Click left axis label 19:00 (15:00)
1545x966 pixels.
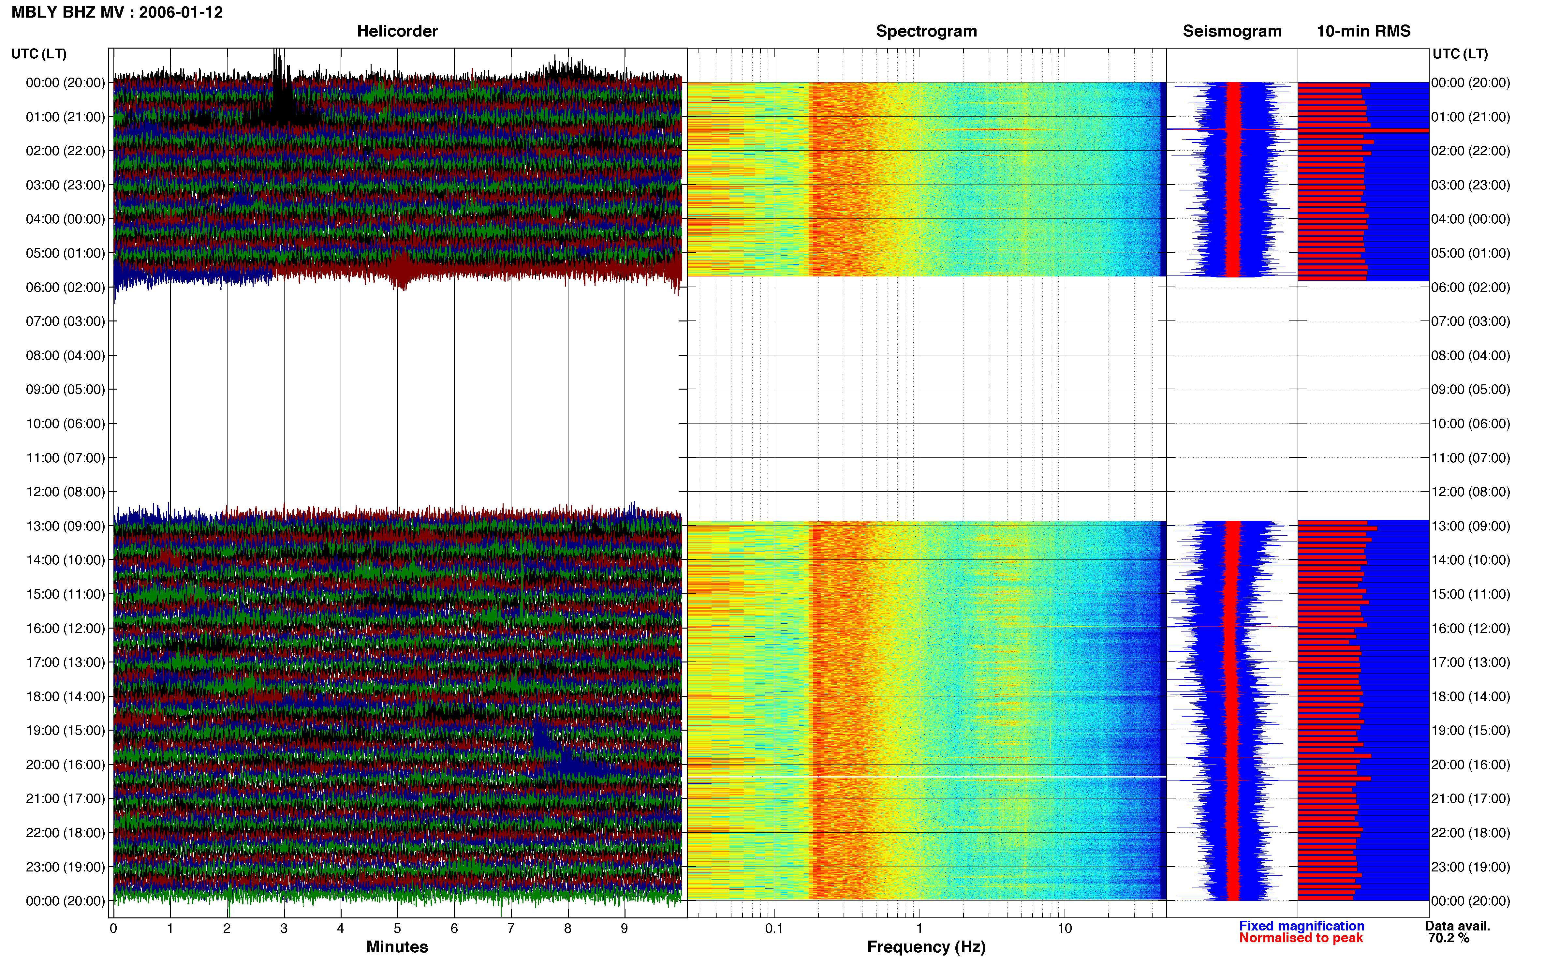click(x=65, y=730)
